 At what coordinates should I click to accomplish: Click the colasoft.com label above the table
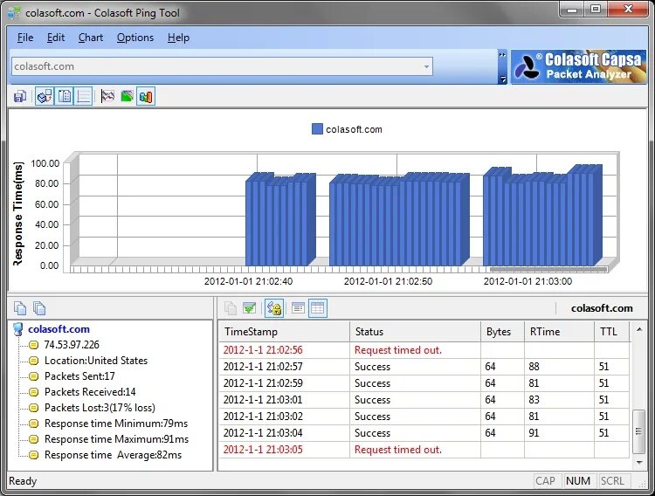pos(602,308)
